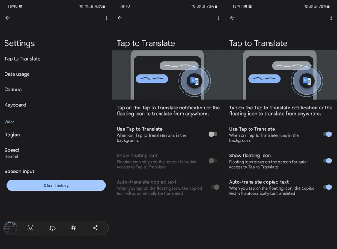
Task: Tap the hashtag tag icon in screenshot toolbar
Action: point(73,228)
